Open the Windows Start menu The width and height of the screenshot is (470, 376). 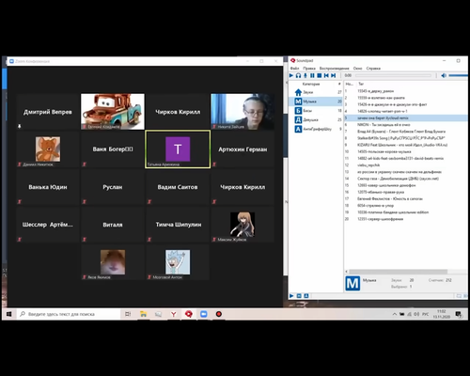[x=8, y=314]
